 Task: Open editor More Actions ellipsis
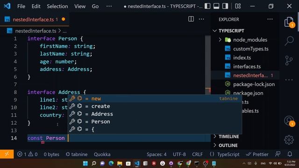[x=201, y=19]
